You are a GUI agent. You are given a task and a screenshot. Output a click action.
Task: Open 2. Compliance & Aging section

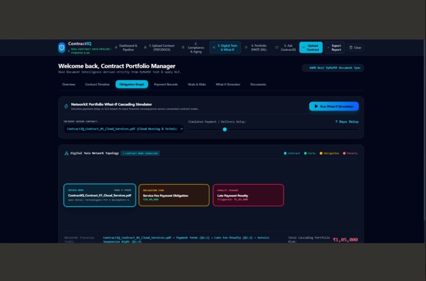click(193, 48)
